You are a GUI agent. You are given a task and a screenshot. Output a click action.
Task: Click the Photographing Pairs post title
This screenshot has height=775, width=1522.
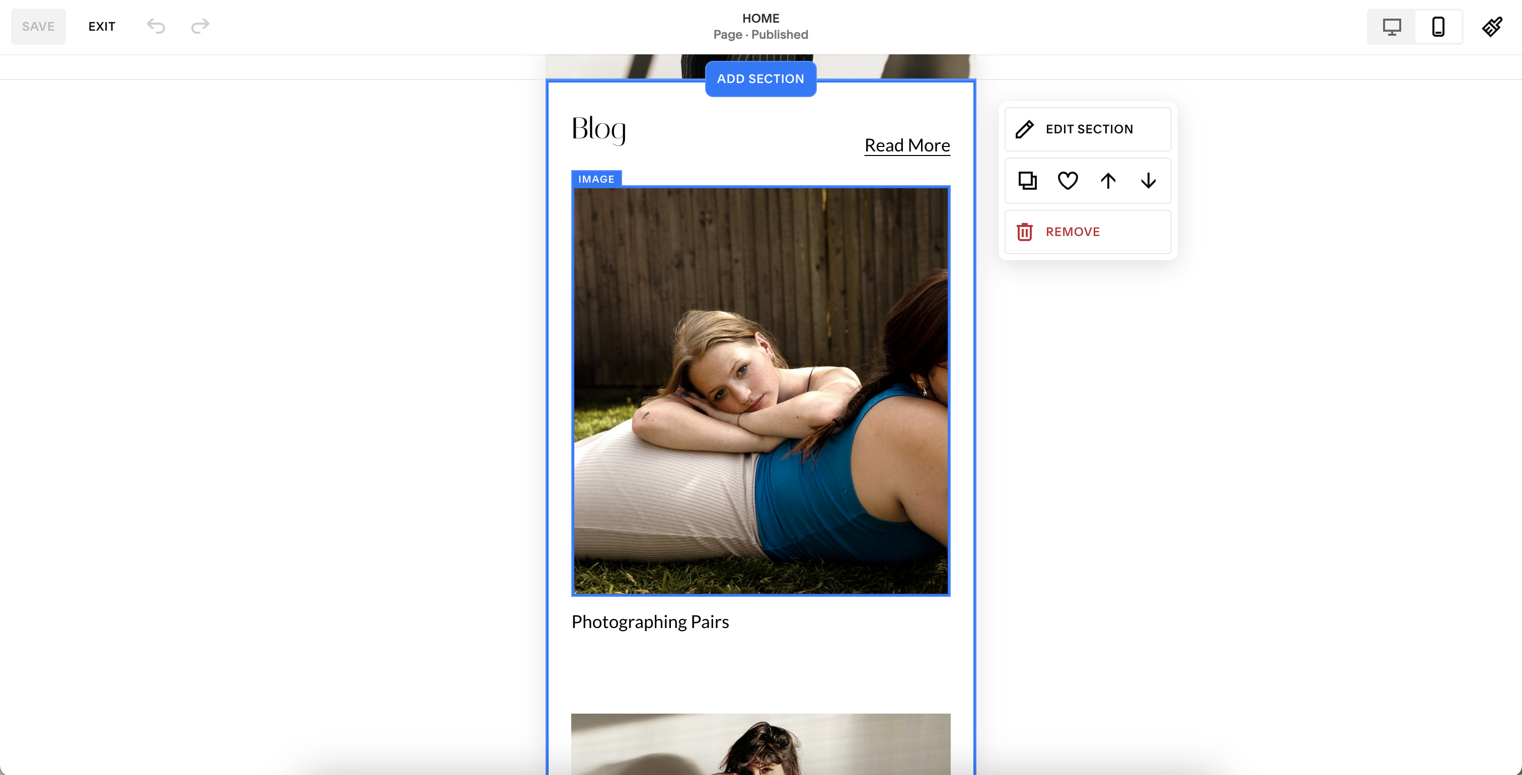pyautogui.click(x=650, y=622)
